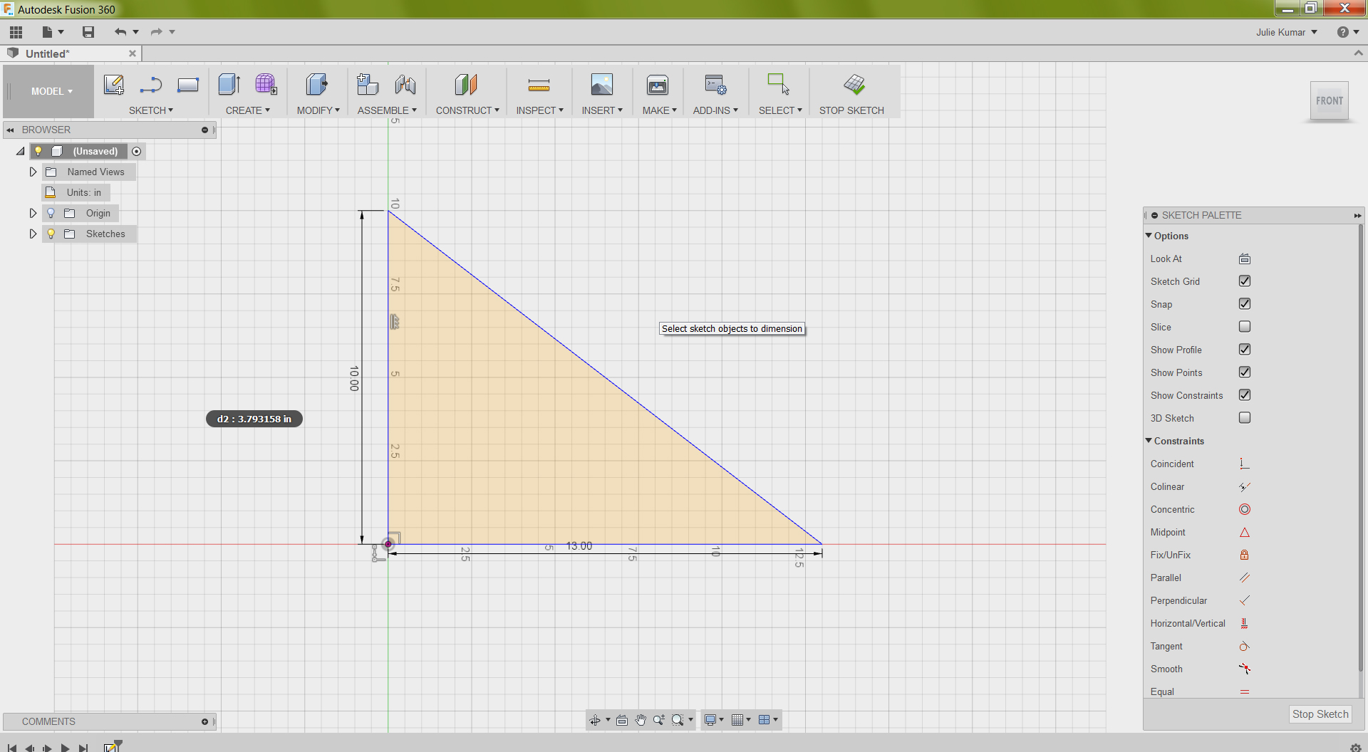Viewport: 1368px width, 752px height.
Task: Toggle the Snap checkbox
Action: pyautogui.click(x=1245, y=304)
